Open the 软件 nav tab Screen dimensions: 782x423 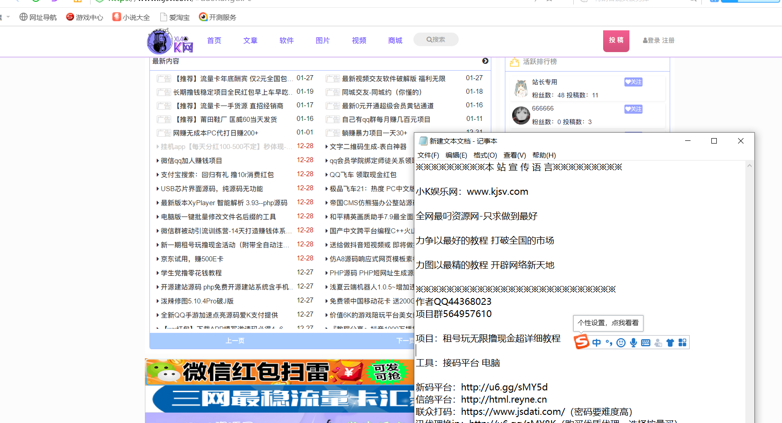pyautogui.click(x=287, y=41)
